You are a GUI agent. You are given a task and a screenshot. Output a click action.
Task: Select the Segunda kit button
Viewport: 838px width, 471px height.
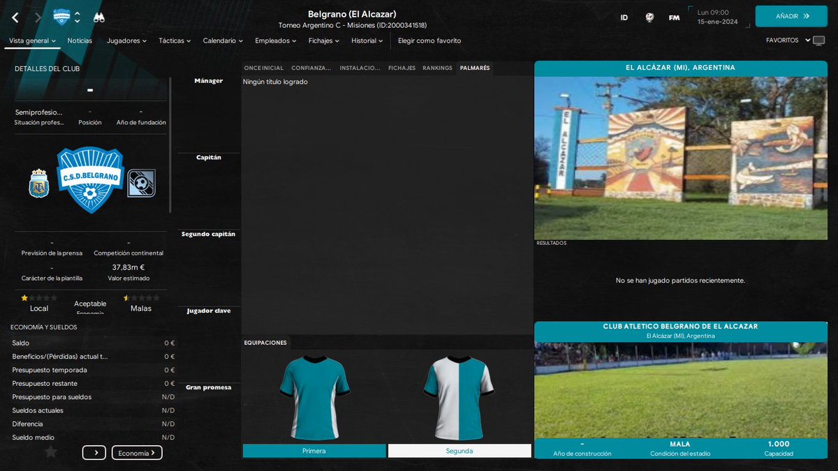[x=460, y=451]
